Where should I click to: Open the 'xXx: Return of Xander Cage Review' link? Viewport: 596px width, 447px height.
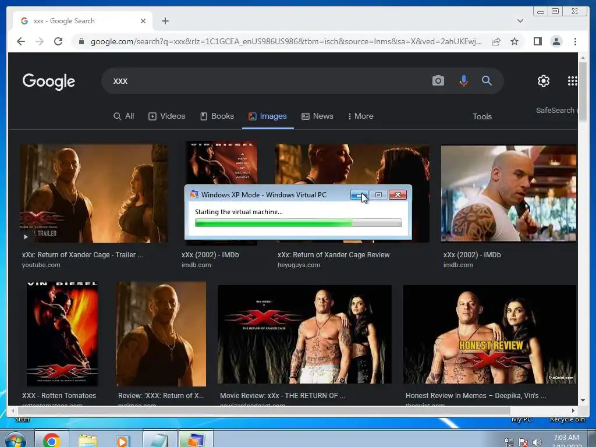tap(334, 255)
